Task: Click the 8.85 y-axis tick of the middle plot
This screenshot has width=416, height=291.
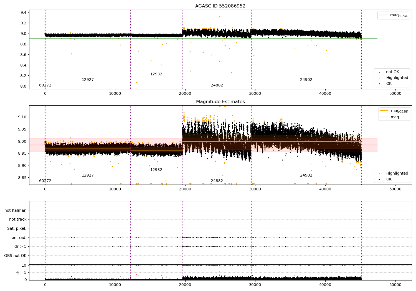Action: [22, 178]
